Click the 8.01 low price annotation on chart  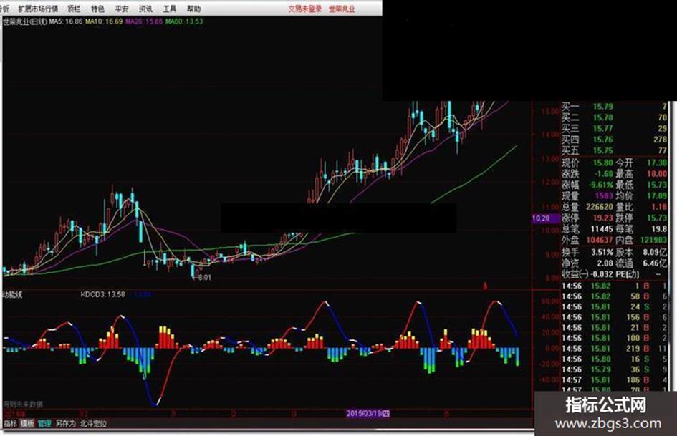coord(204,277)
